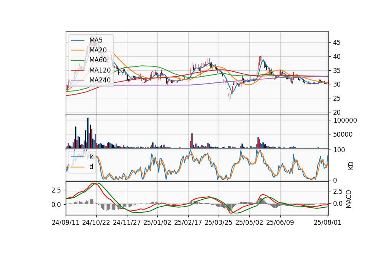The height and width of the screenshot is (262, 365).
Task: Click the d legend entry in KD panel
Action: [91, 166]
